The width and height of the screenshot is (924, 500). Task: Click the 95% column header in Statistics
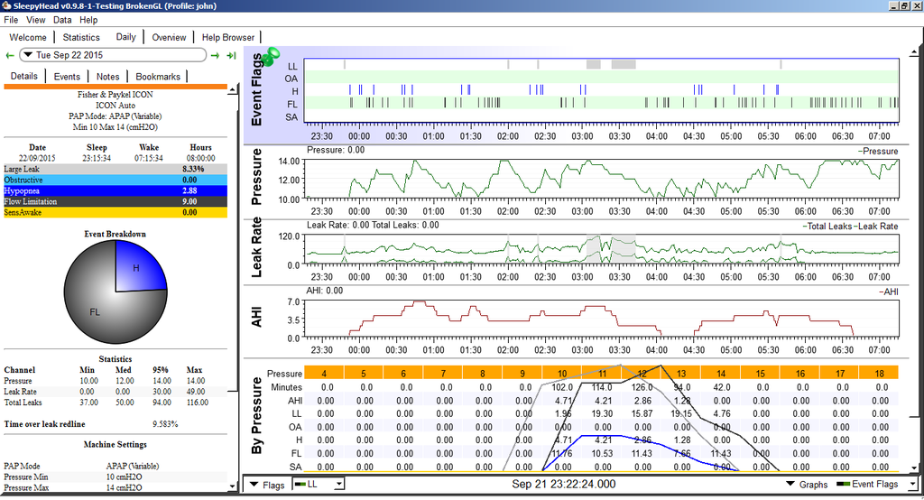[161, 370]
